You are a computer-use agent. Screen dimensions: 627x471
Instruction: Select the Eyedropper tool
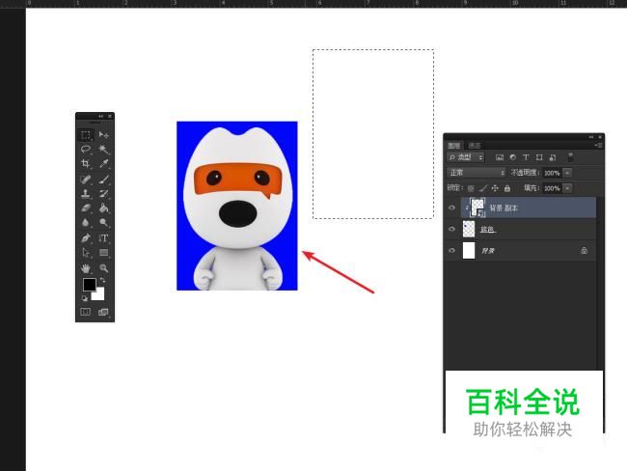pyautogui.click(x=103, y=164)
